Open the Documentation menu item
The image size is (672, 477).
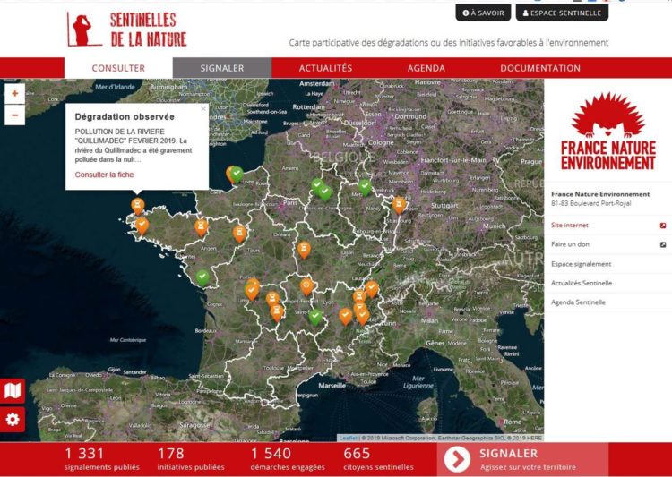[x=539, y=68]
